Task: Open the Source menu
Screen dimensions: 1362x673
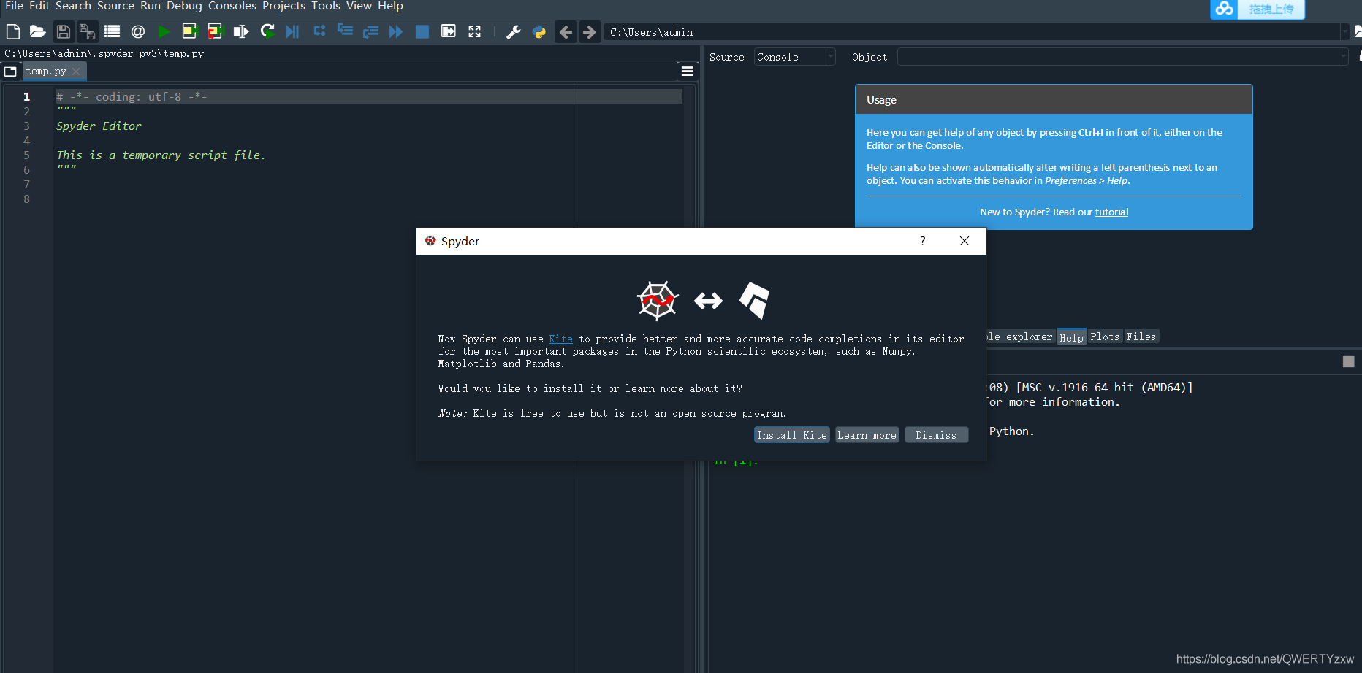Action: pyautogui.click(x=115, y=6)
